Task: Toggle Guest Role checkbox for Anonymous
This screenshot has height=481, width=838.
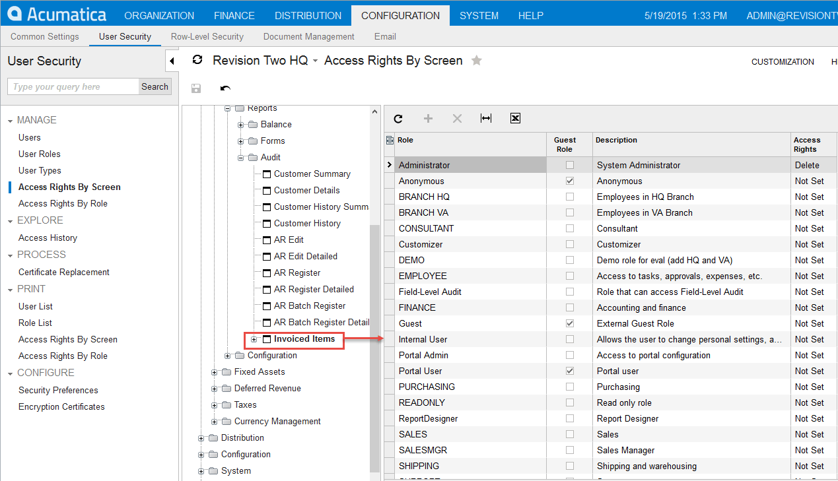Action: 570,181
